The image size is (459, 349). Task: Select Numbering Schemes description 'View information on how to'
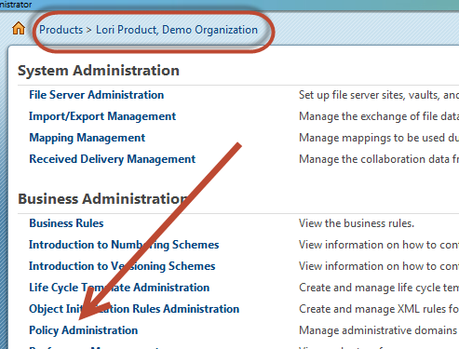368,245
